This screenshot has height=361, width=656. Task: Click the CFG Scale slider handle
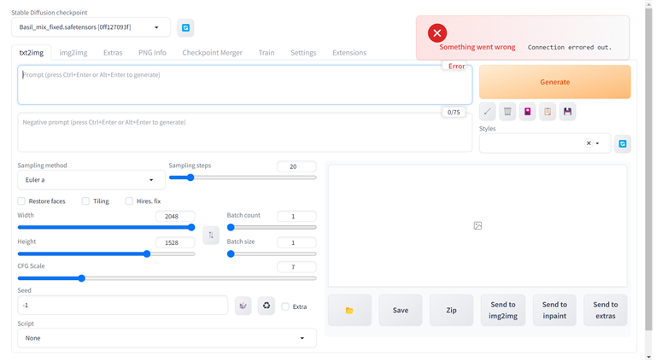[x=81, y=278]
